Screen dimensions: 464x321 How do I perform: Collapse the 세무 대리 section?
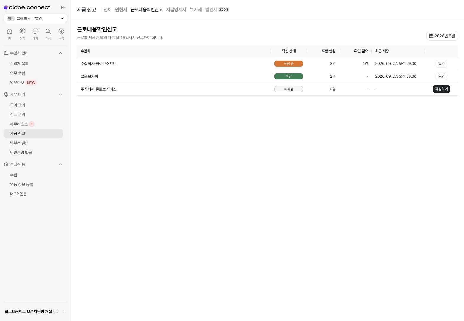click(60, 94)
